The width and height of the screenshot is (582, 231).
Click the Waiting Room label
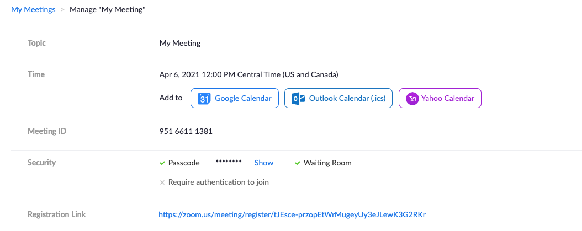pos(327,163)
